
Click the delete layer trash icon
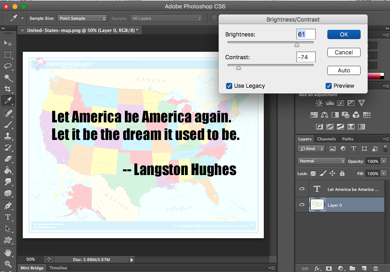pyautogui.click(x=376, y=268)
